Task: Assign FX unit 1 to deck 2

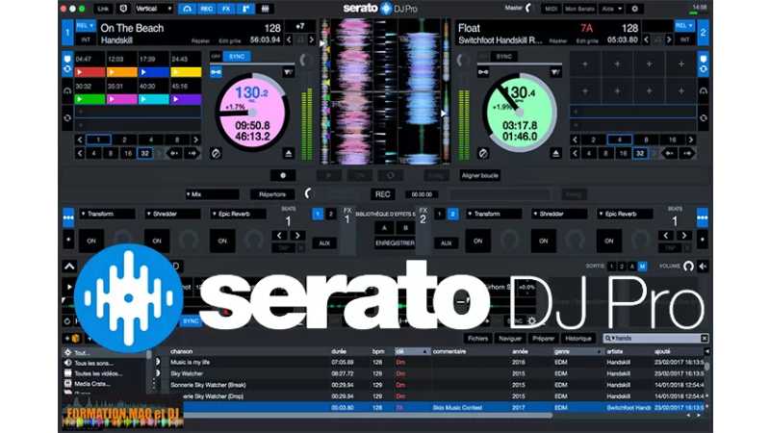Action: coord(330,214)
